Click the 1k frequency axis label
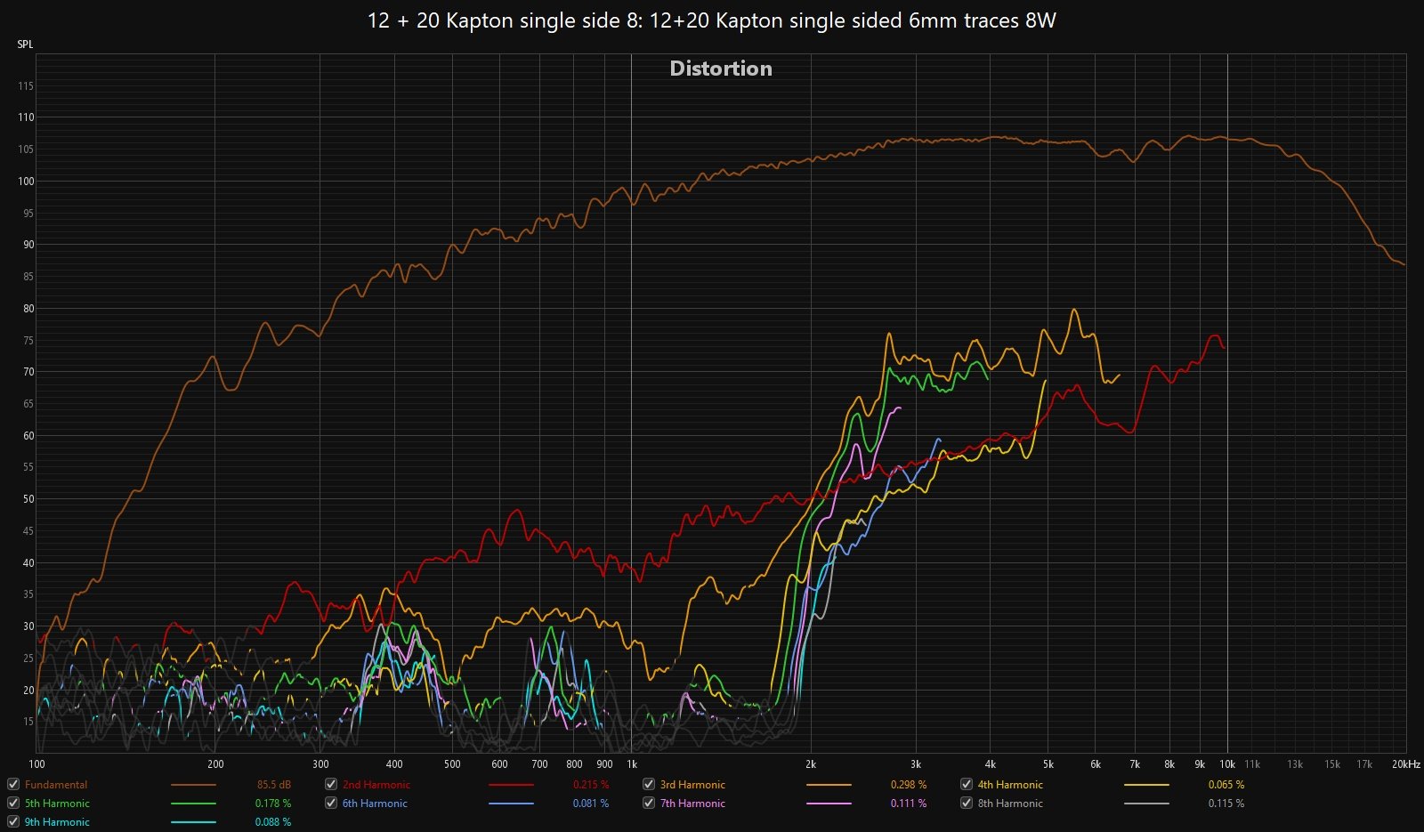 click(x=632, y=764)
